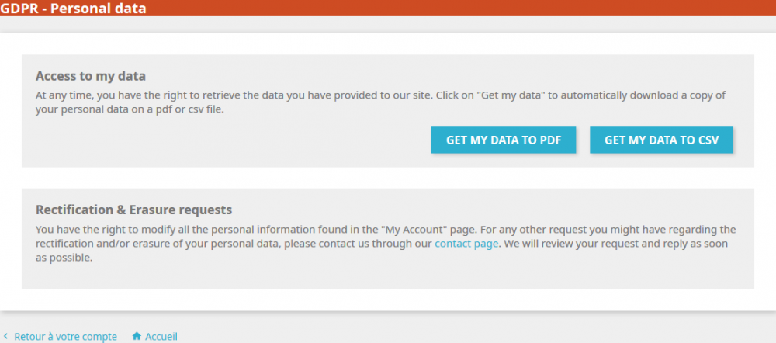Go to Accueil home link
The image size is (776, 343).
(x=161, y=337)
